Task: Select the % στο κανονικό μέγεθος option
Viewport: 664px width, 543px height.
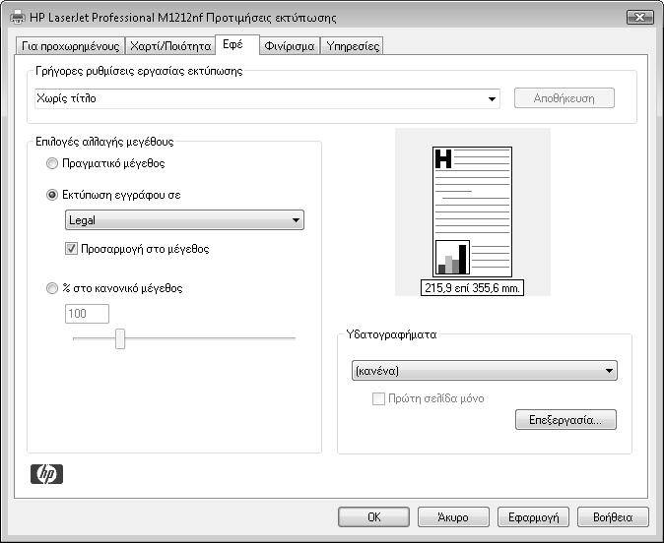Action: tap(52, 288)
